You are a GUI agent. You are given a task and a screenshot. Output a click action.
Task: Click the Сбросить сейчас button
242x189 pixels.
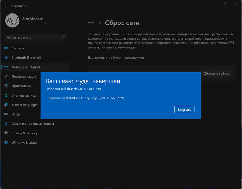click(x=216, y=73)
